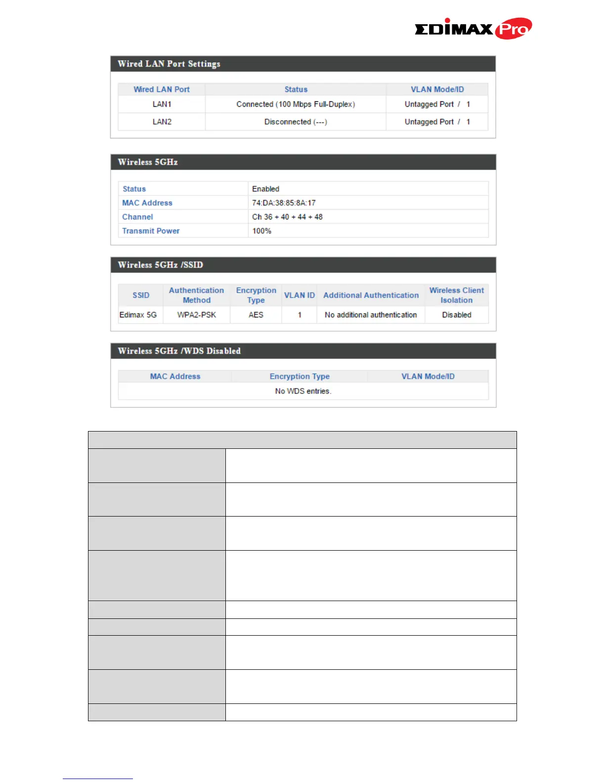Select the Wireless 5GHz panel header
605x783 pixels.
[303, 162]
